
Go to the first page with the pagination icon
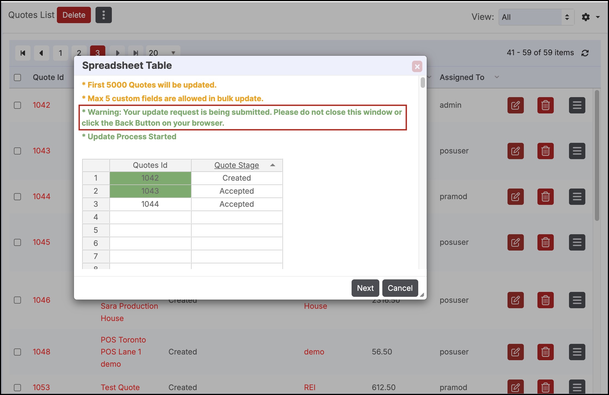click(x=23, y=53)
